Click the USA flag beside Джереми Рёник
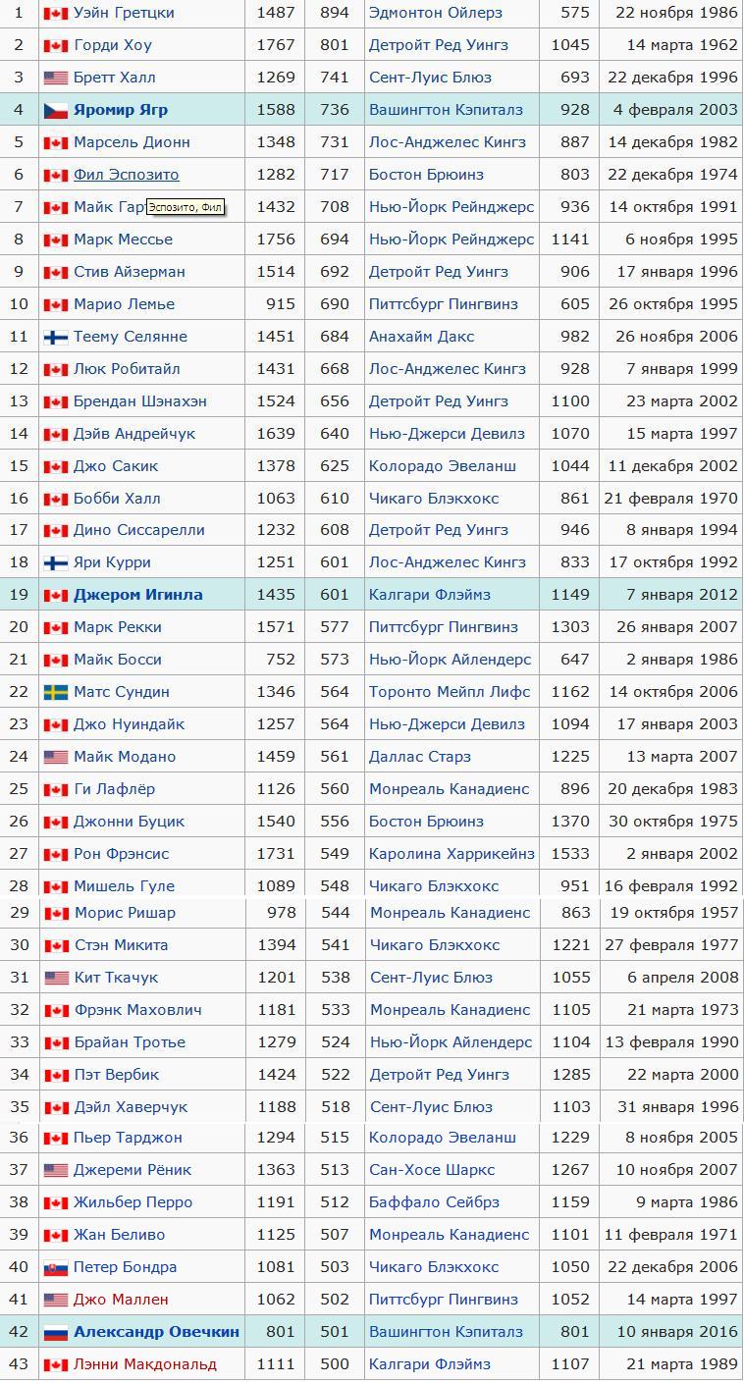This screenshot has width=744, height=1384. point(57,1170)
